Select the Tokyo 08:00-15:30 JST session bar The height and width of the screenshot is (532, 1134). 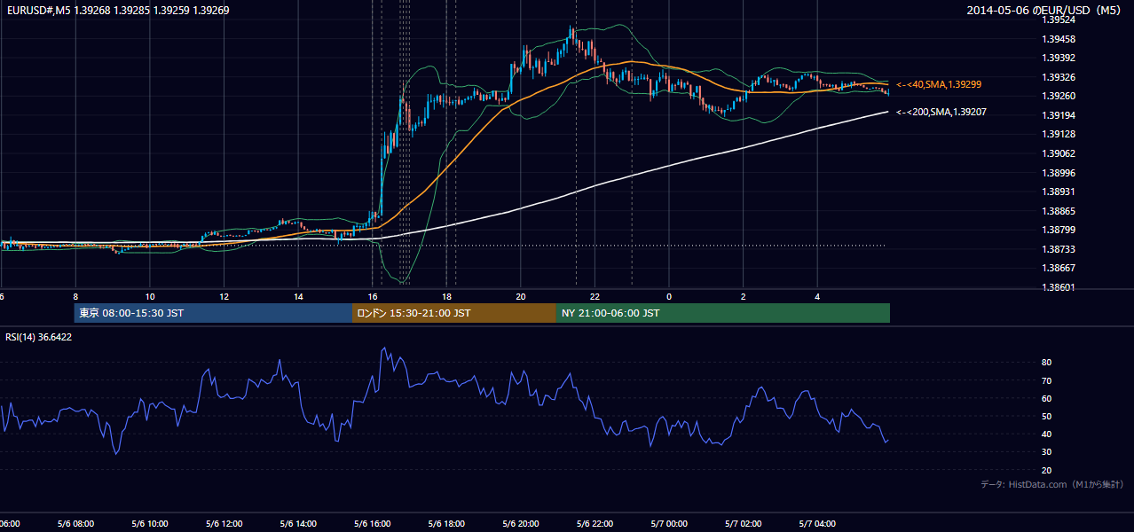pos(213,313)
